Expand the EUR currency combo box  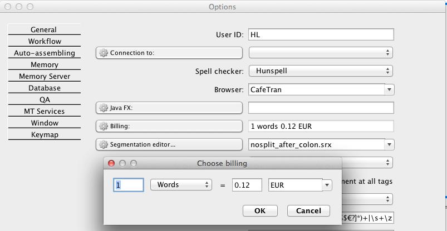coord(327,185)
